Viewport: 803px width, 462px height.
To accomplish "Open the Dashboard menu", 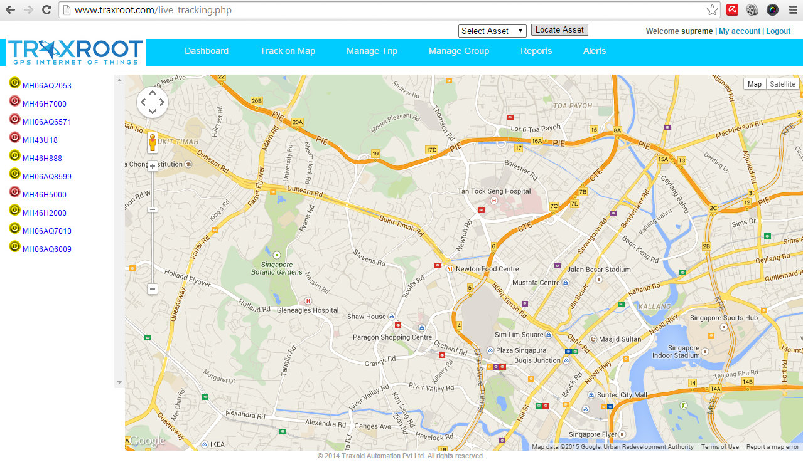I will [x=207, y=51].
